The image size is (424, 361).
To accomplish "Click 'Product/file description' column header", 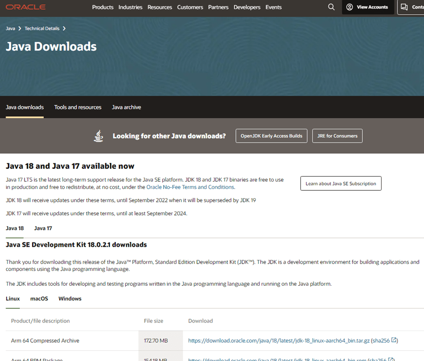I will click(40, 321).
